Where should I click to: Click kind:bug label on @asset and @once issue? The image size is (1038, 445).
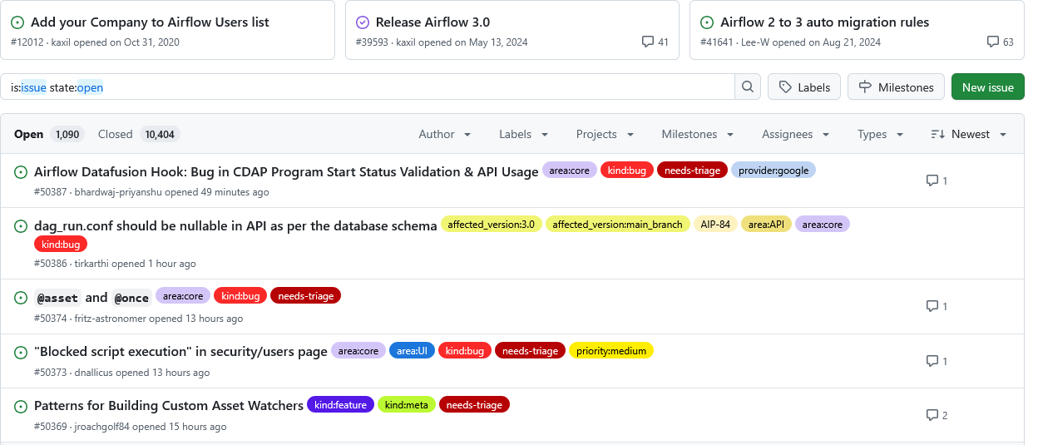click(x=240, y=296)
